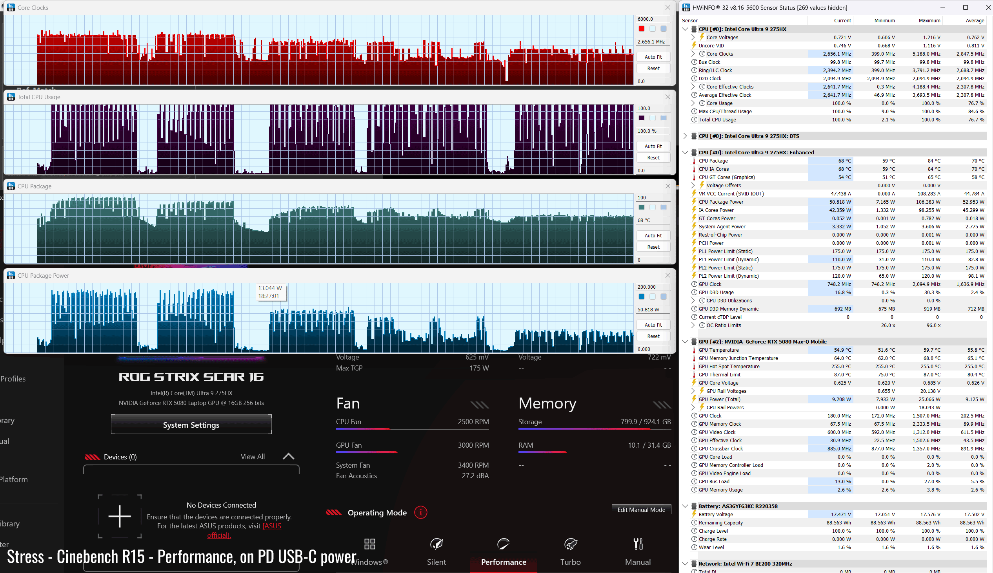
Task: Click the Core Clocks graph window icon
Action: pos(11,7)
